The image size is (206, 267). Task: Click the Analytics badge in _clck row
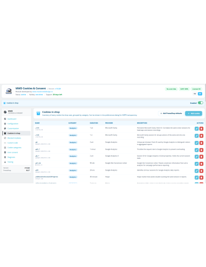73,128
